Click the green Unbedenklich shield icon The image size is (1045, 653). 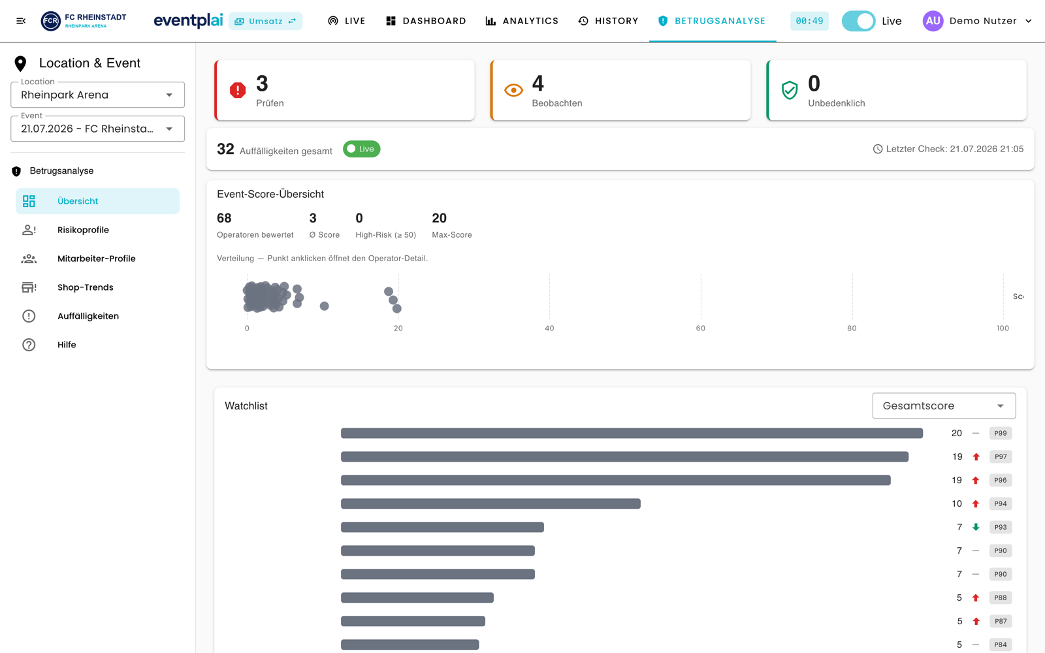790,90
